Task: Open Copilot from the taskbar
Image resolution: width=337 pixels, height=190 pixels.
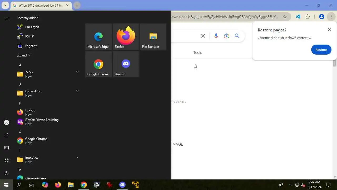Action: [45, 185]
